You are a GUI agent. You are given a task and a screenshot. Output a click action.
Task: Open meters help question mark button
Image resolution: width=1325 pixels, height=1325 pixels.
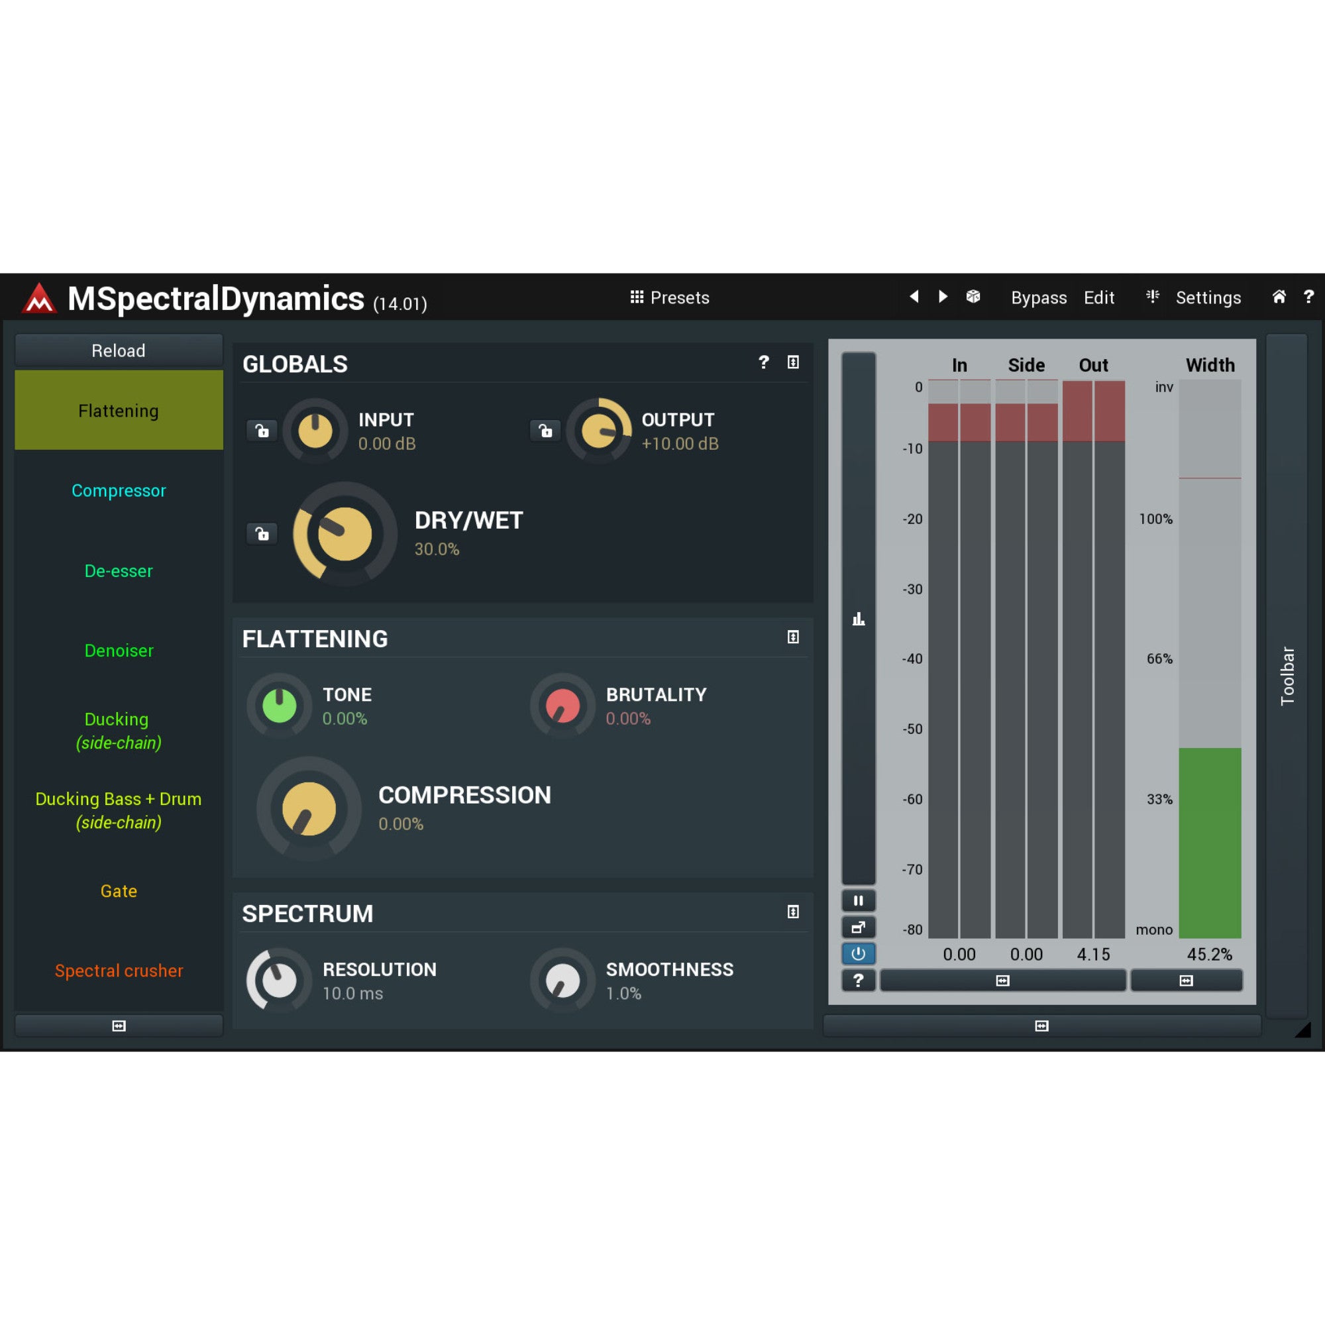coord(858,980)
